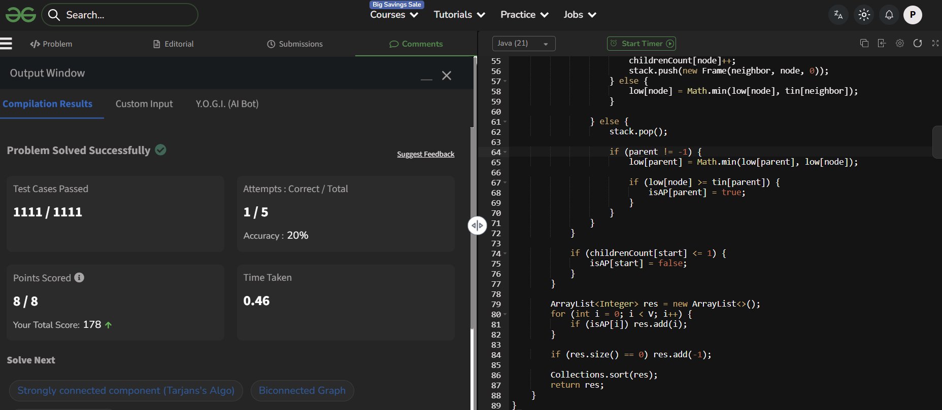Image resolution: width=942 pixels, height=410 pixels.
Task: Expand the Practice dropdown menu
Action: pyautogui.click(x=524, y=15)
